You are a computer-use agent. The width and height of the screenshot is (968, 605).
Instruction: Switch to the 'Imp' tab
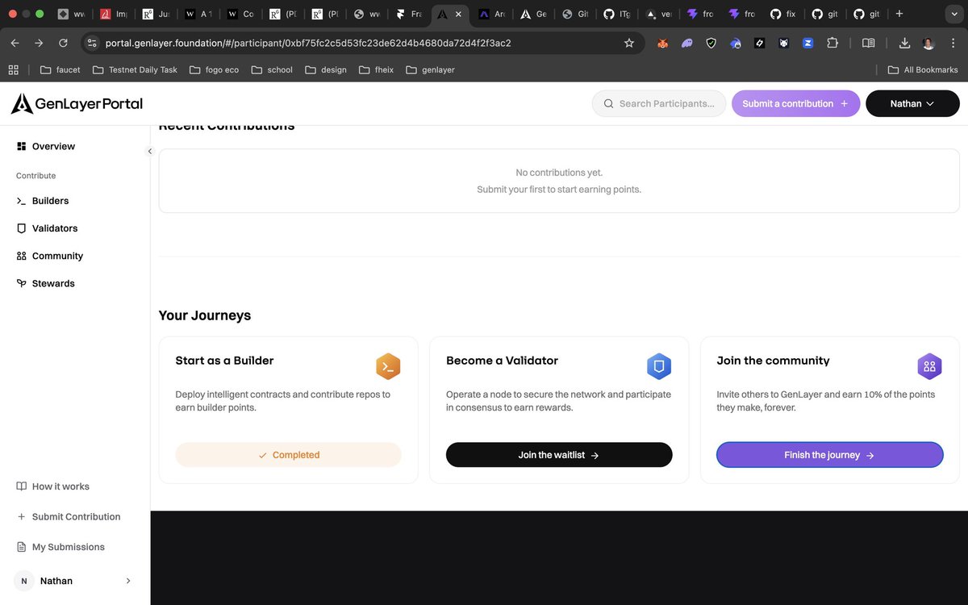114,15
